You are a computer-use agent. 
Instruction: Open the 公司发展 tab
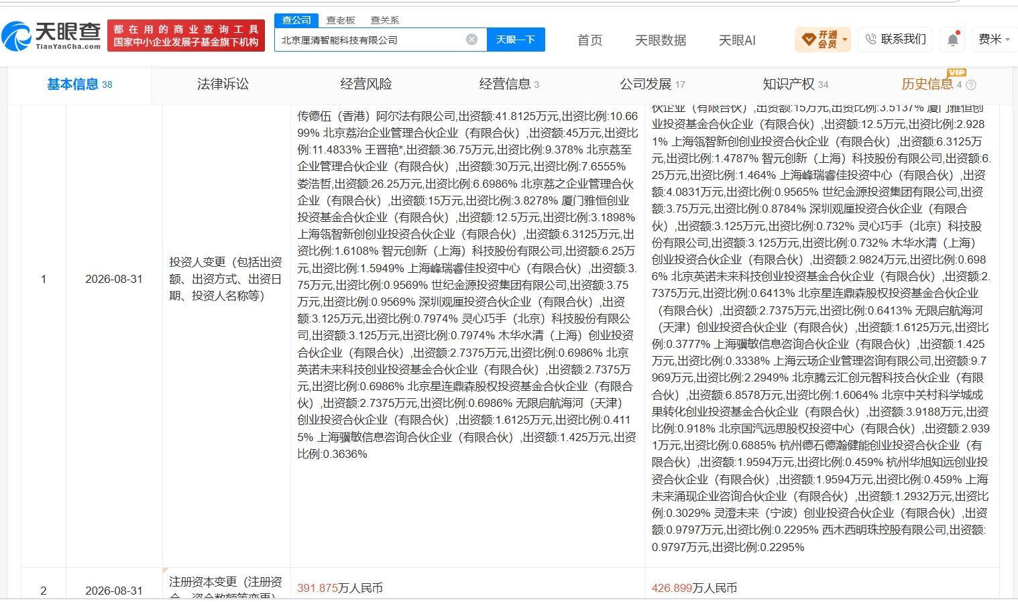tap(653, 84)
